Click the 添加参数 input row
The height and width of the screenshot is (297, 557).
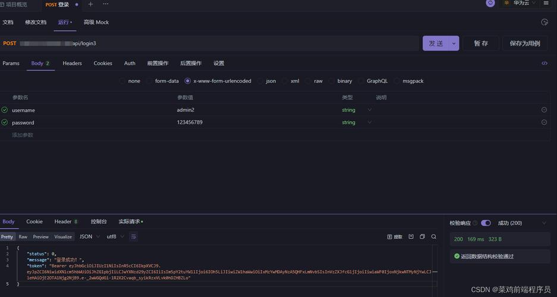tap(275, 135)
